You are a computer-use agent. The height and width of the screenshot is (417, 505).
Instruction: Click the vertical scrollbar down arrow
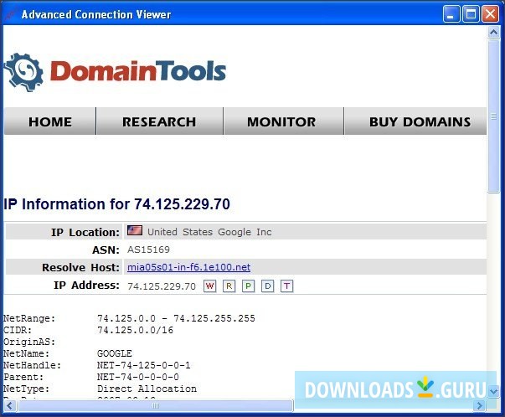pos(494,391)
